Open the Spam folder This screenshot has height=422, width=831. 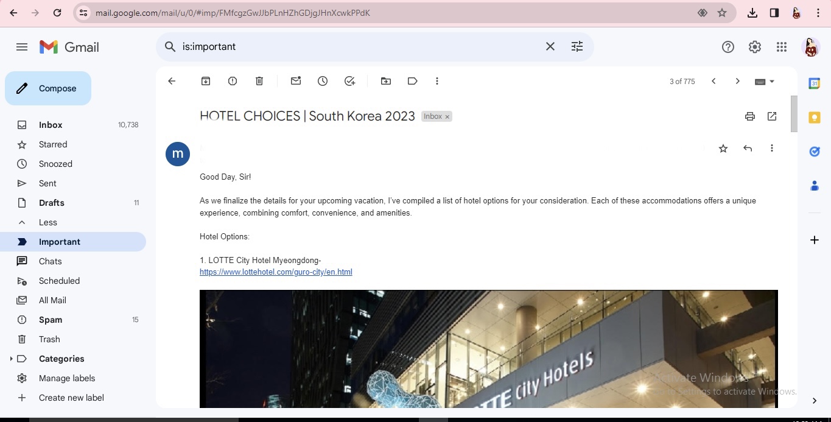pyautogui.click(x=73, y=320)
